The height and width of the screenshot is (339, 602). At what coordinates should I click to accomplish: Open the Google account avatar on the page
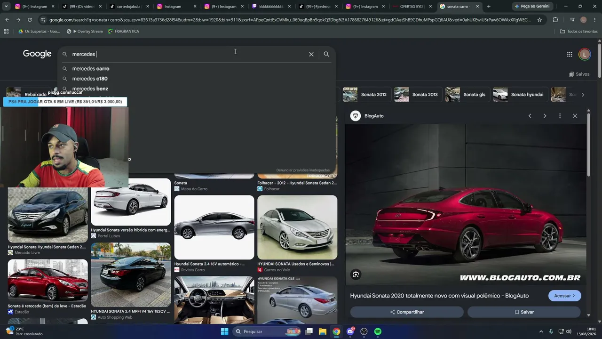point(584,54)
